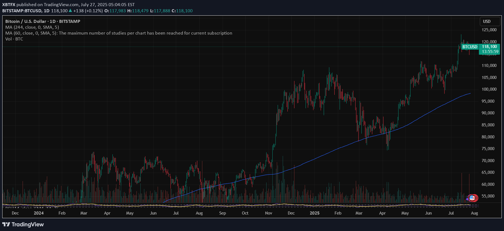Click the 60,000 price axis label
The height and width of the screenshot is (231, 504).
488,184
